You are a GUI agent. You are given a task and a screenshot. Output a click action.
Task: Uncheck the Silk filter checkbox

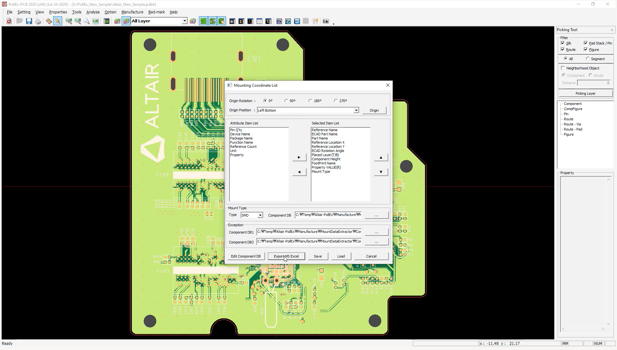point(563,43)
